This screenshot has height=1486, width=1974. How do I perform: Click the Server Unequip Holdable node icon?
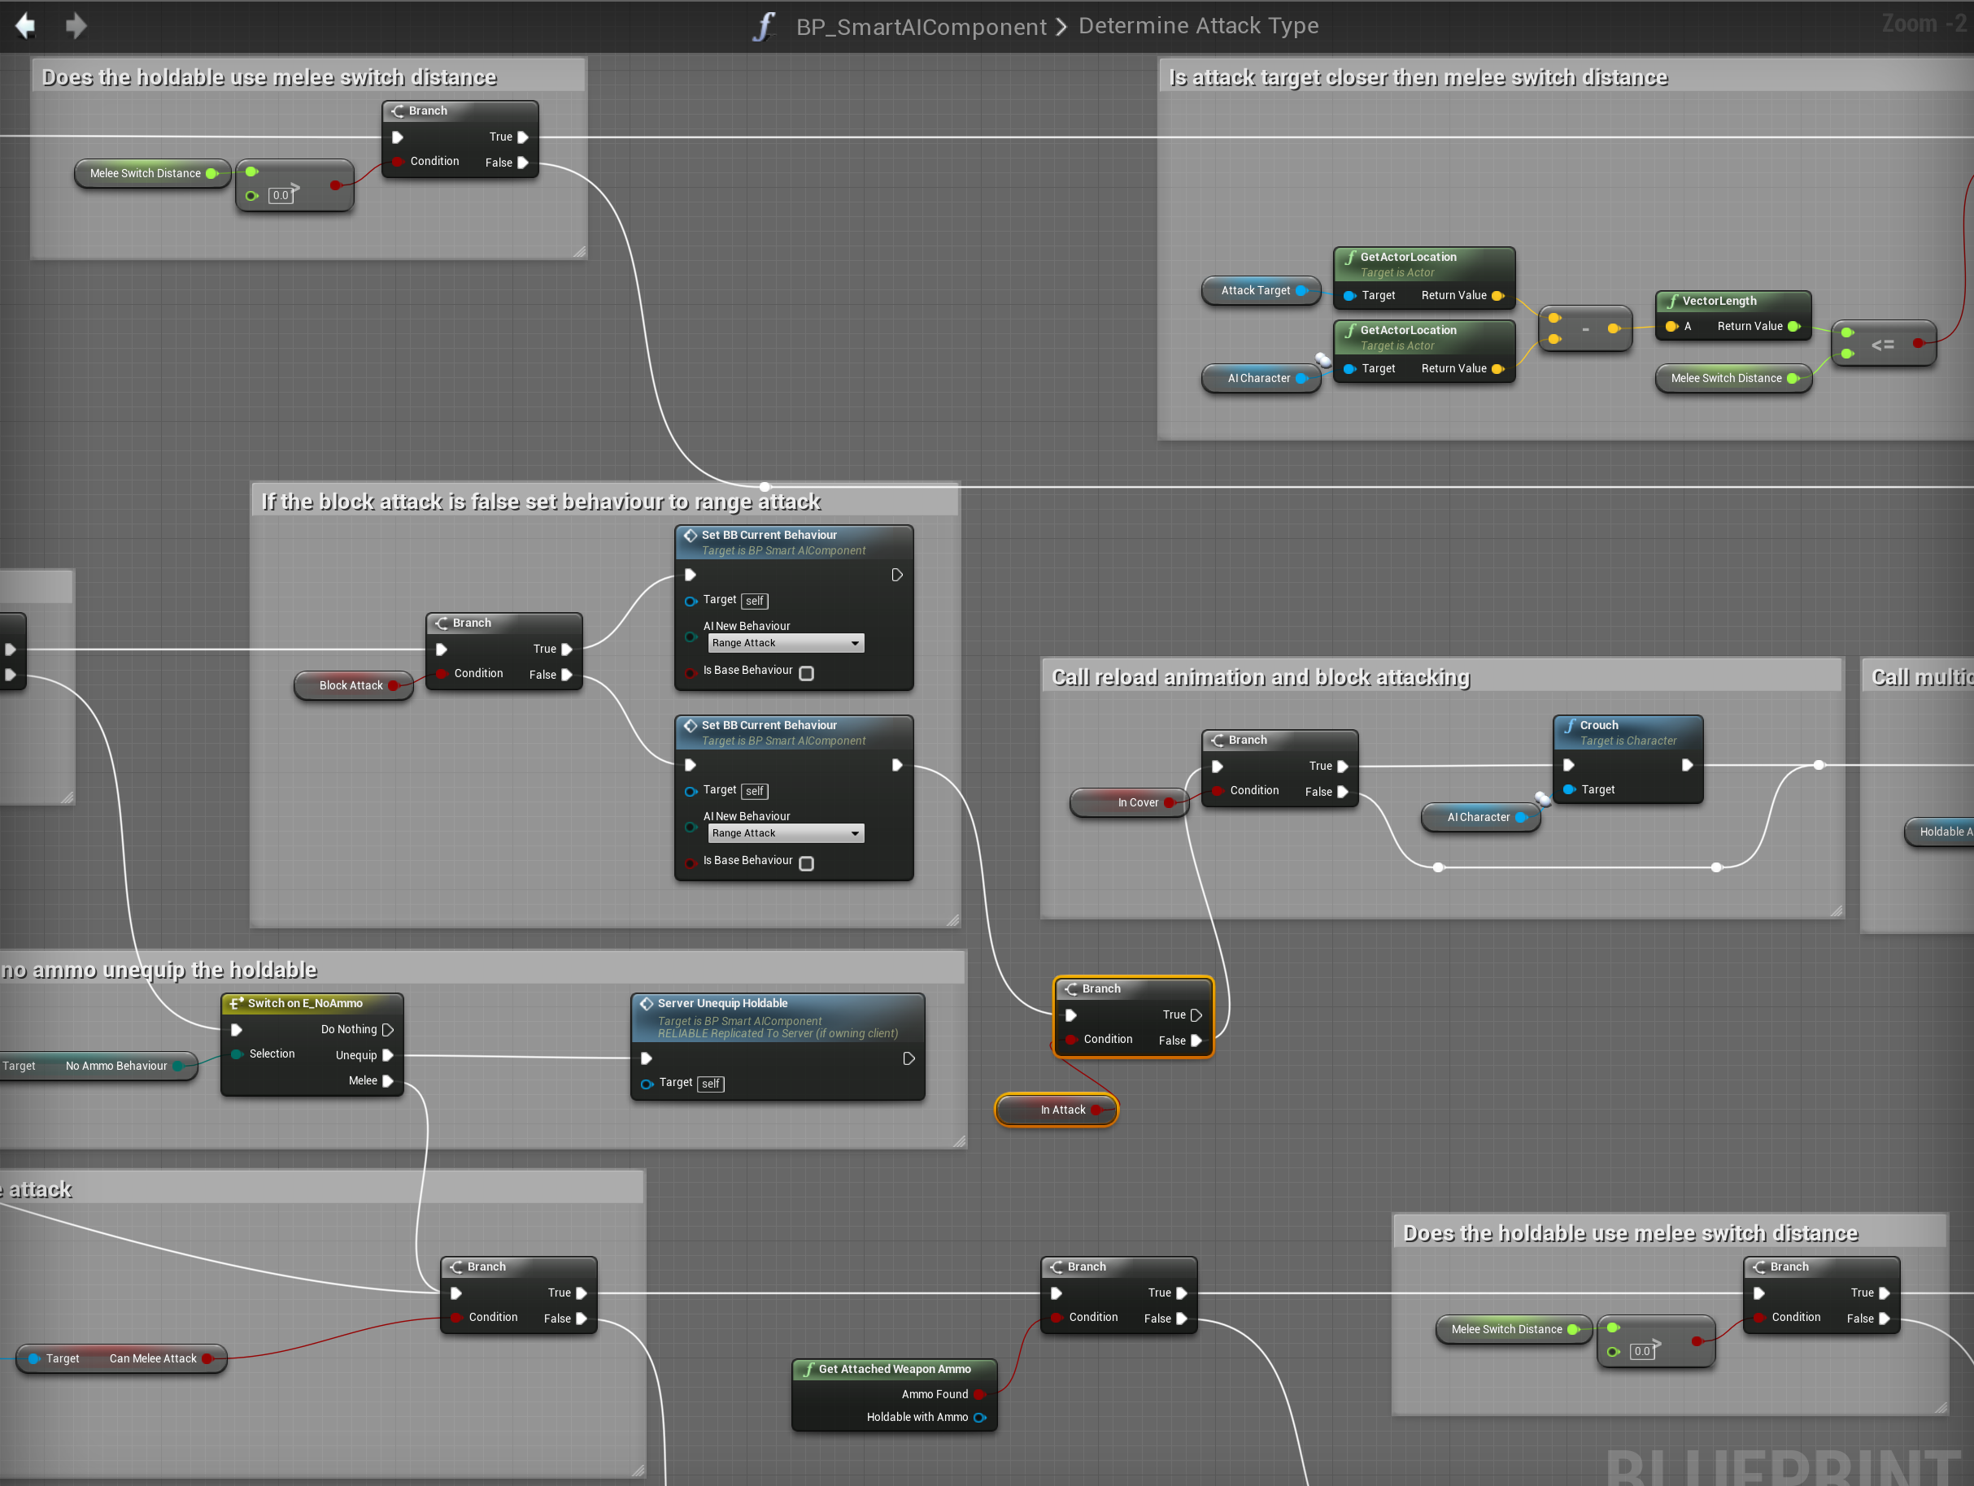click(x=647, y=1003)
